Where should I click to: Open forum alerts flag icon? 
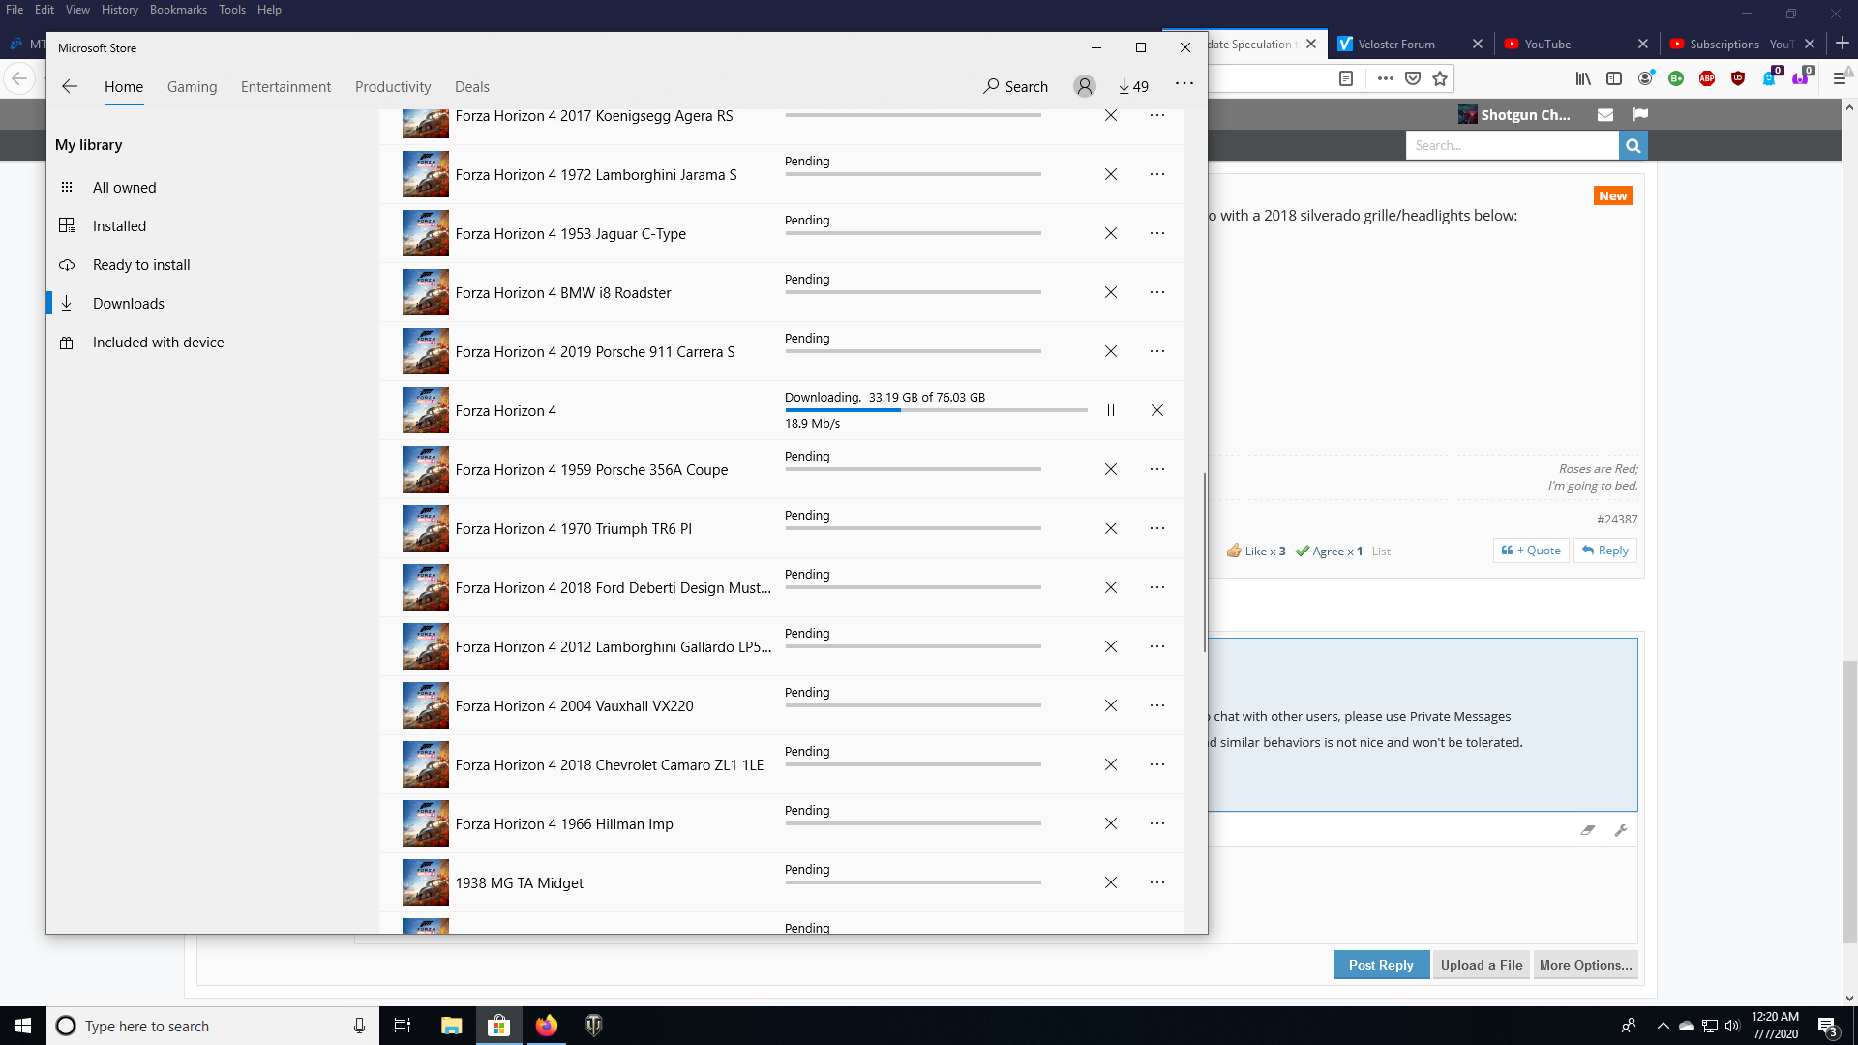point(1640,114)
